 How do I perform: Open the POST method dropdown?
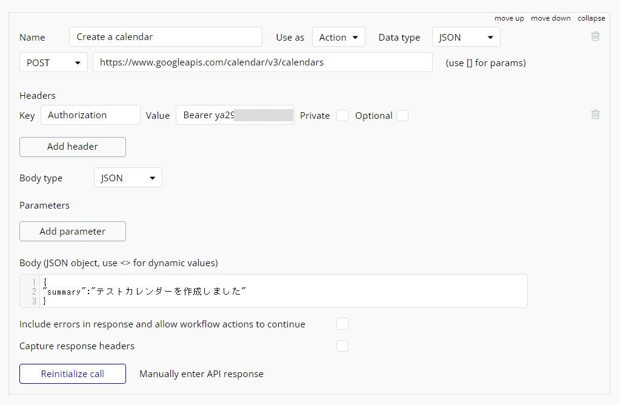(x=53, y=62)
